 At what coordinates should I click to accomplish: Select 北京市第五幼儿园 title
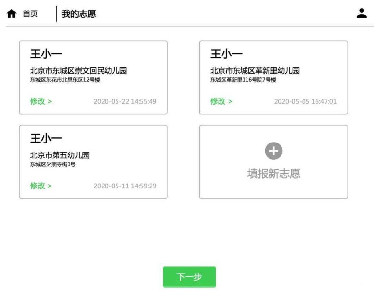click(59, 155)
